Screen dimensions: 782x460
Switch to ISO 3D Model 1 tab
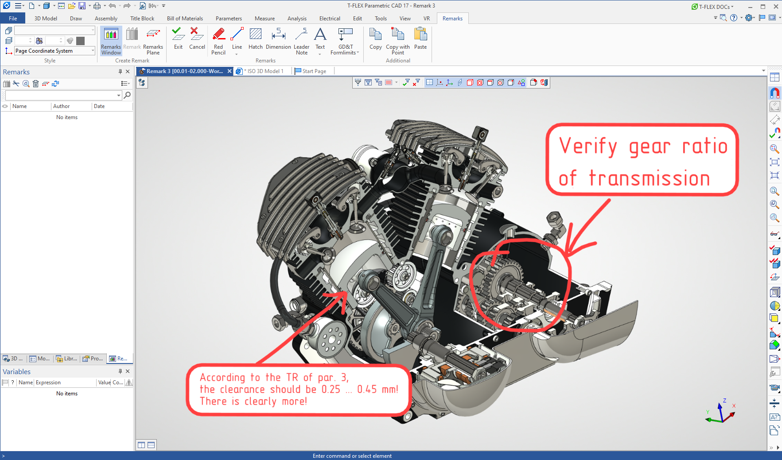tap(264, 71)
